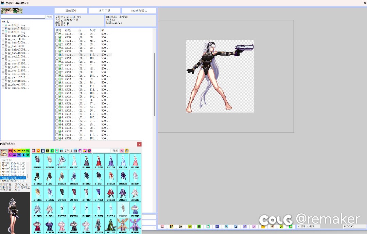Viewport: 367px width, 234px height.
Task: Open the 自动手检 dropdown in fitting room
Action: tap(15, 160)
